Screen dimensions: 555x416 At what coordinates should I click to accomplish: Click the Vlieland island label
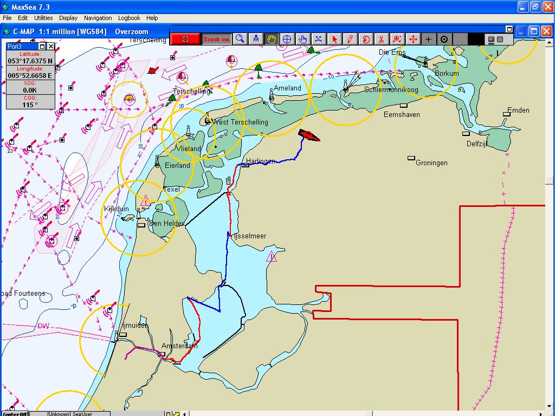pos(188,148)
